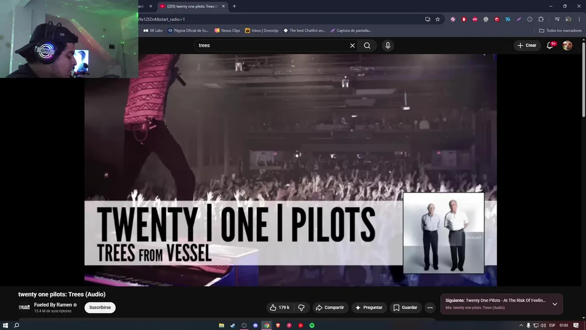
Task: Switch to the twenty one pilots: Trees tab
Action: [x=192, y=6]
